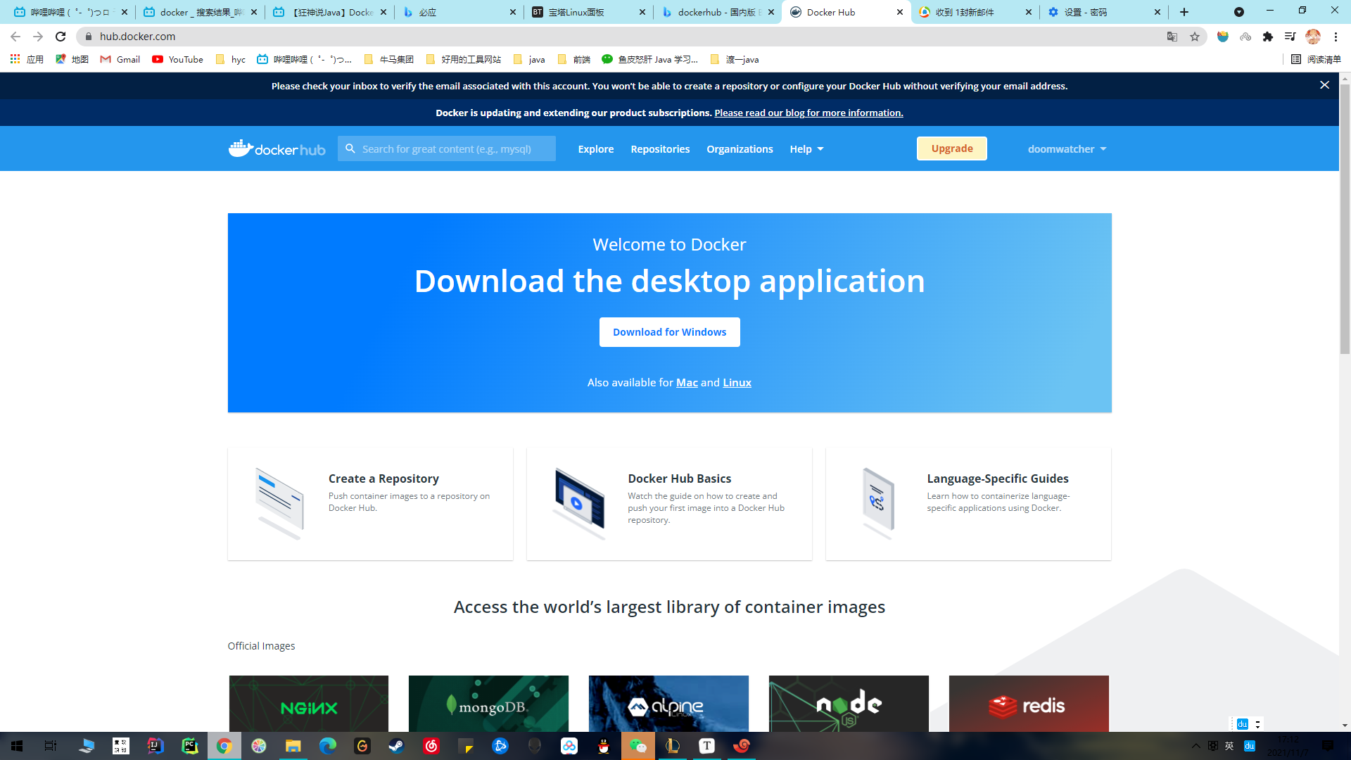Open the Chrome tab search dropdown
Image resolution: width=1351 pixels, height=760 pixels.
pyautogui.click(x=1239, y=12)
